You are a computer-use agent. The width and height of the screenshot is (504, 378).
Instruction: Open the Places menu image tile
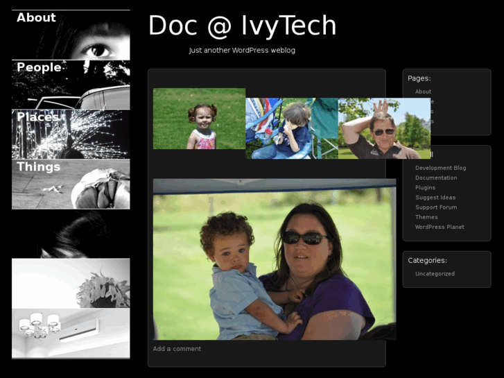click(x=71, y=134)
